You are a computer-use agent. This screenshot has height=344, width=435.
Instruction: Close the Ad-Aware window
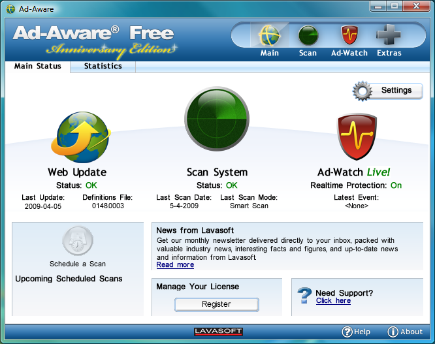[x=416, y=7]
